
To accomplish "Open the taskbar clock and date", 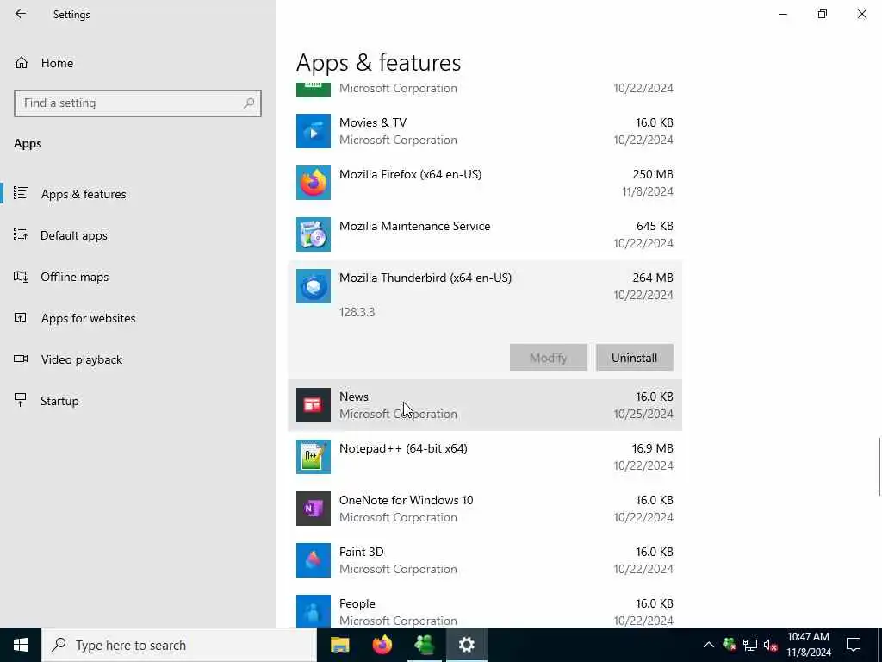I will coord(808,645).
